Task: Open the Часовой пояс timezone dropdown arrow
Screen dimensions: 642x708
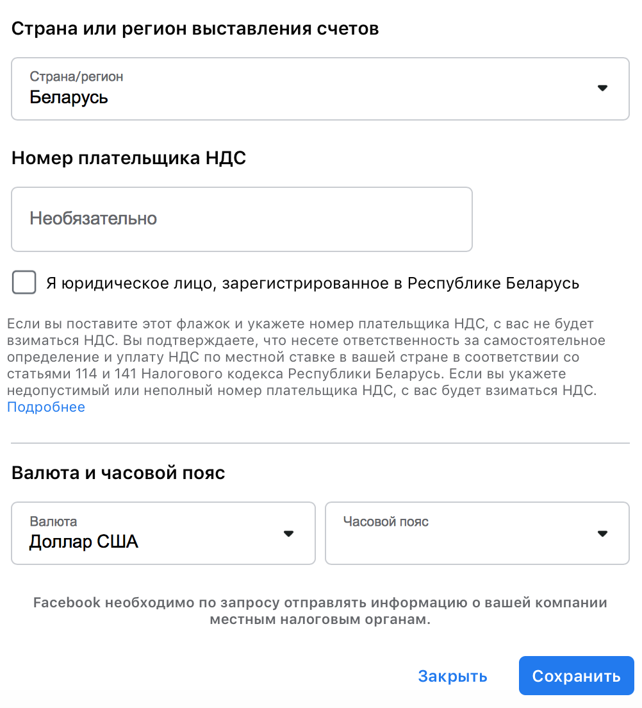Action: tap(602, 532)
